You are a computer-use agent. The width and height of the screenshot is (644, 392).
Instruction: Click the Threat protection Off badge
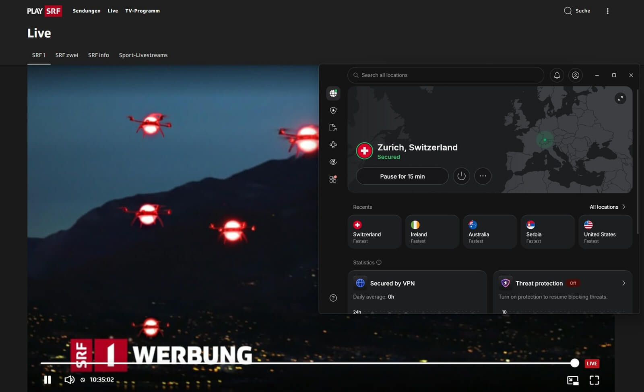(573, 283)
